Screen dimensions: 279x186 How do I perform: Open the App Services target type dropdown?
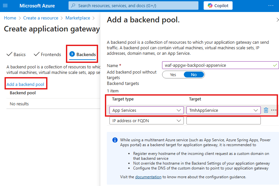click(146, 110)
